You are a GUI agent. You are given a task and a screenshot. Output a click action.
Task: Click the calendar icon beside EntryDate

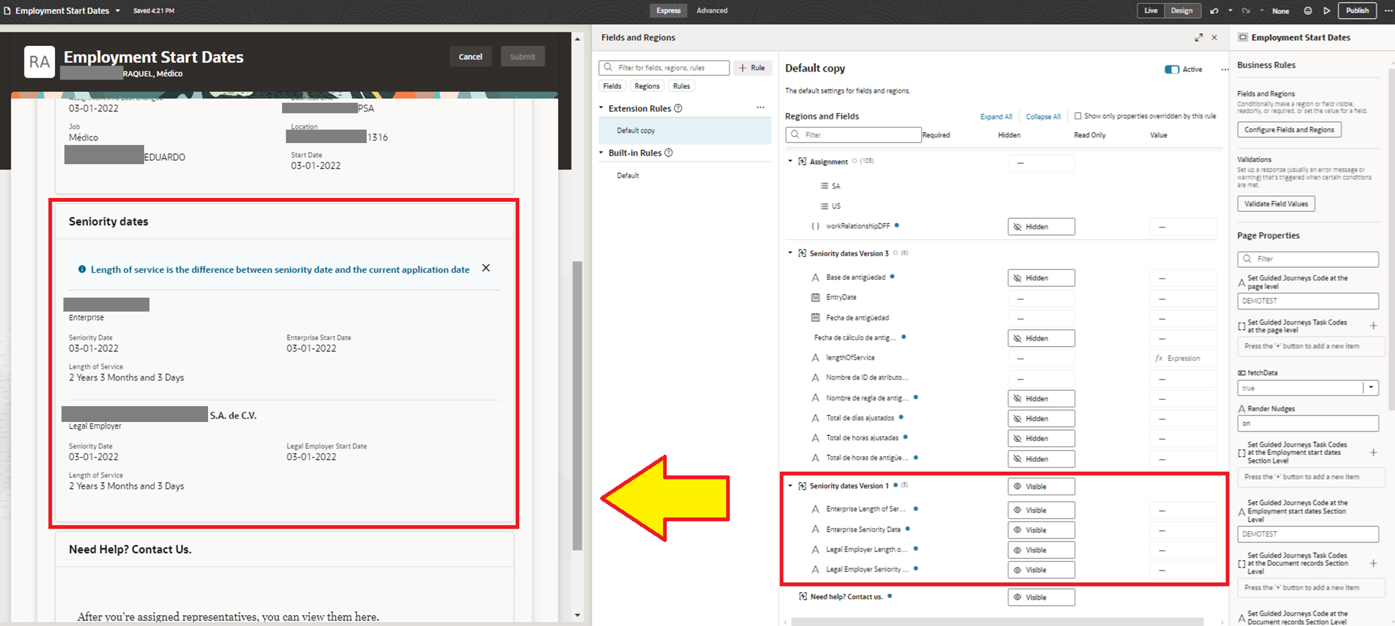point(815,297)
